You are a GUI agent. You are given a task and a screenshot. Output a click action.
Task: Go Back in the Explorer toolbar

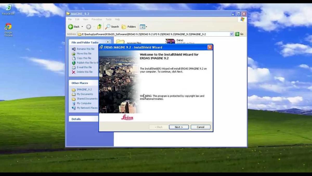(74, 27)
